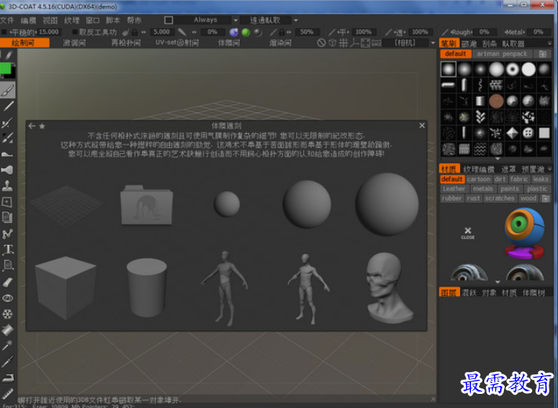Click the circle-slash icon in the view toolbar
The height and width of the screenshot is (408, 558).
(321, 43)
